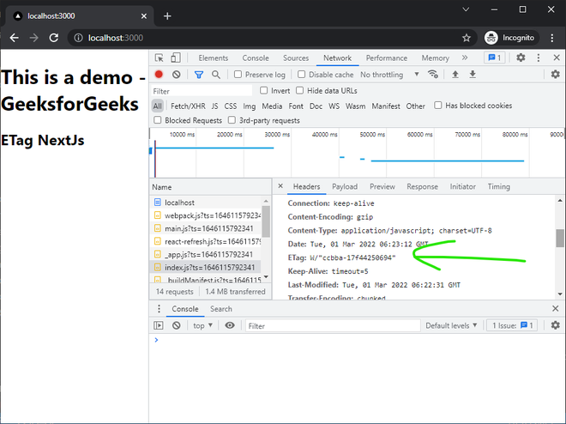The image size is (566, 424).
Task: Stop recording network log
Action: point(159,75)
